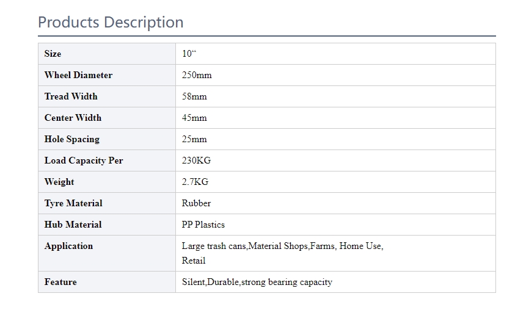Select the Hole Spacing label
The width and height of the screenshot is (526, 310).
[x=72, y=139]
